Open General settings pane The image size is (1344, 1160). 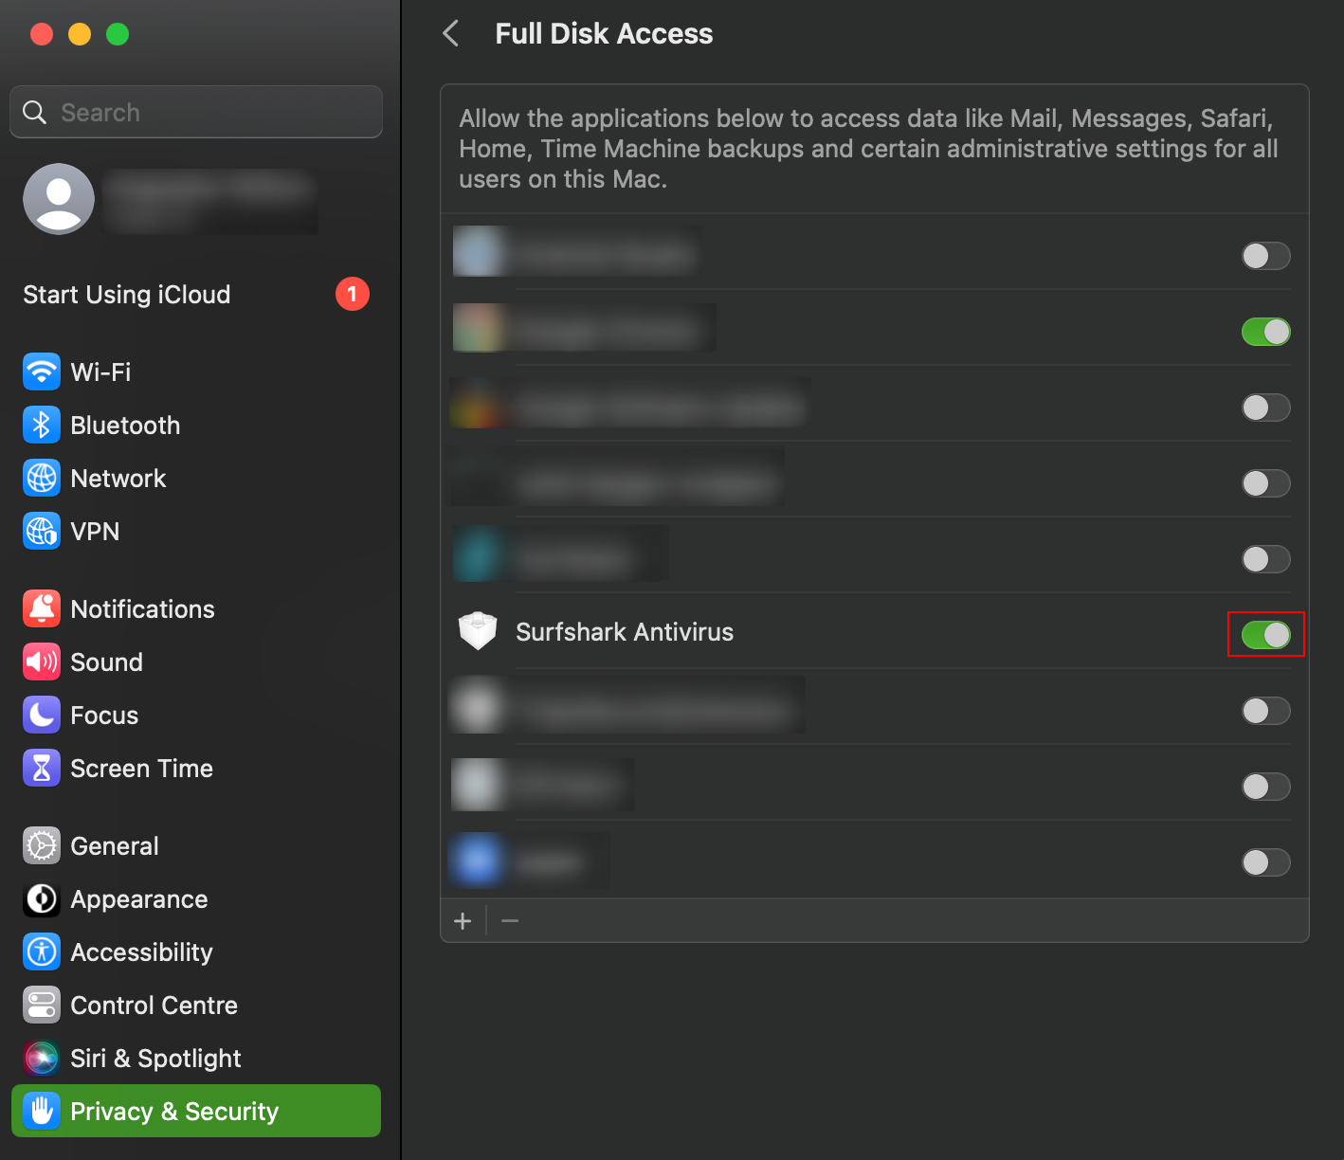pos(114,845)
